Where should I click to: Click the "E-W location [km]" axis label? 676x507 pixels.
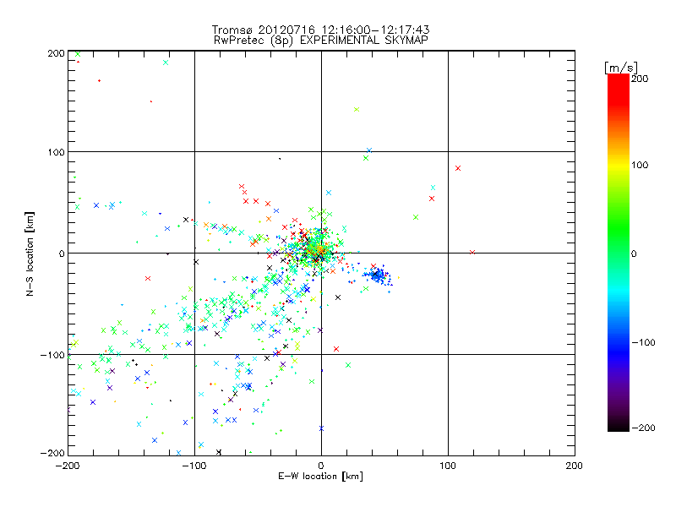(320, 476)
